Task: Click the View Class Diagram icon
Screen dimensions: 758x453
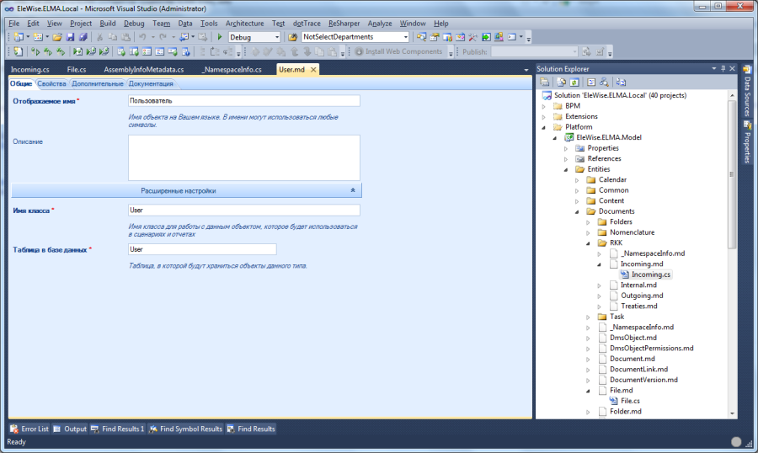Action: pyautogui.click(x=604, y=83)
